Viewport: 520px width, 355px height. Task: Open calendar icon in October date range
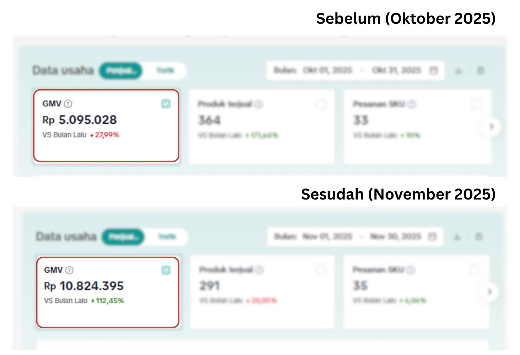click(433, 70)
